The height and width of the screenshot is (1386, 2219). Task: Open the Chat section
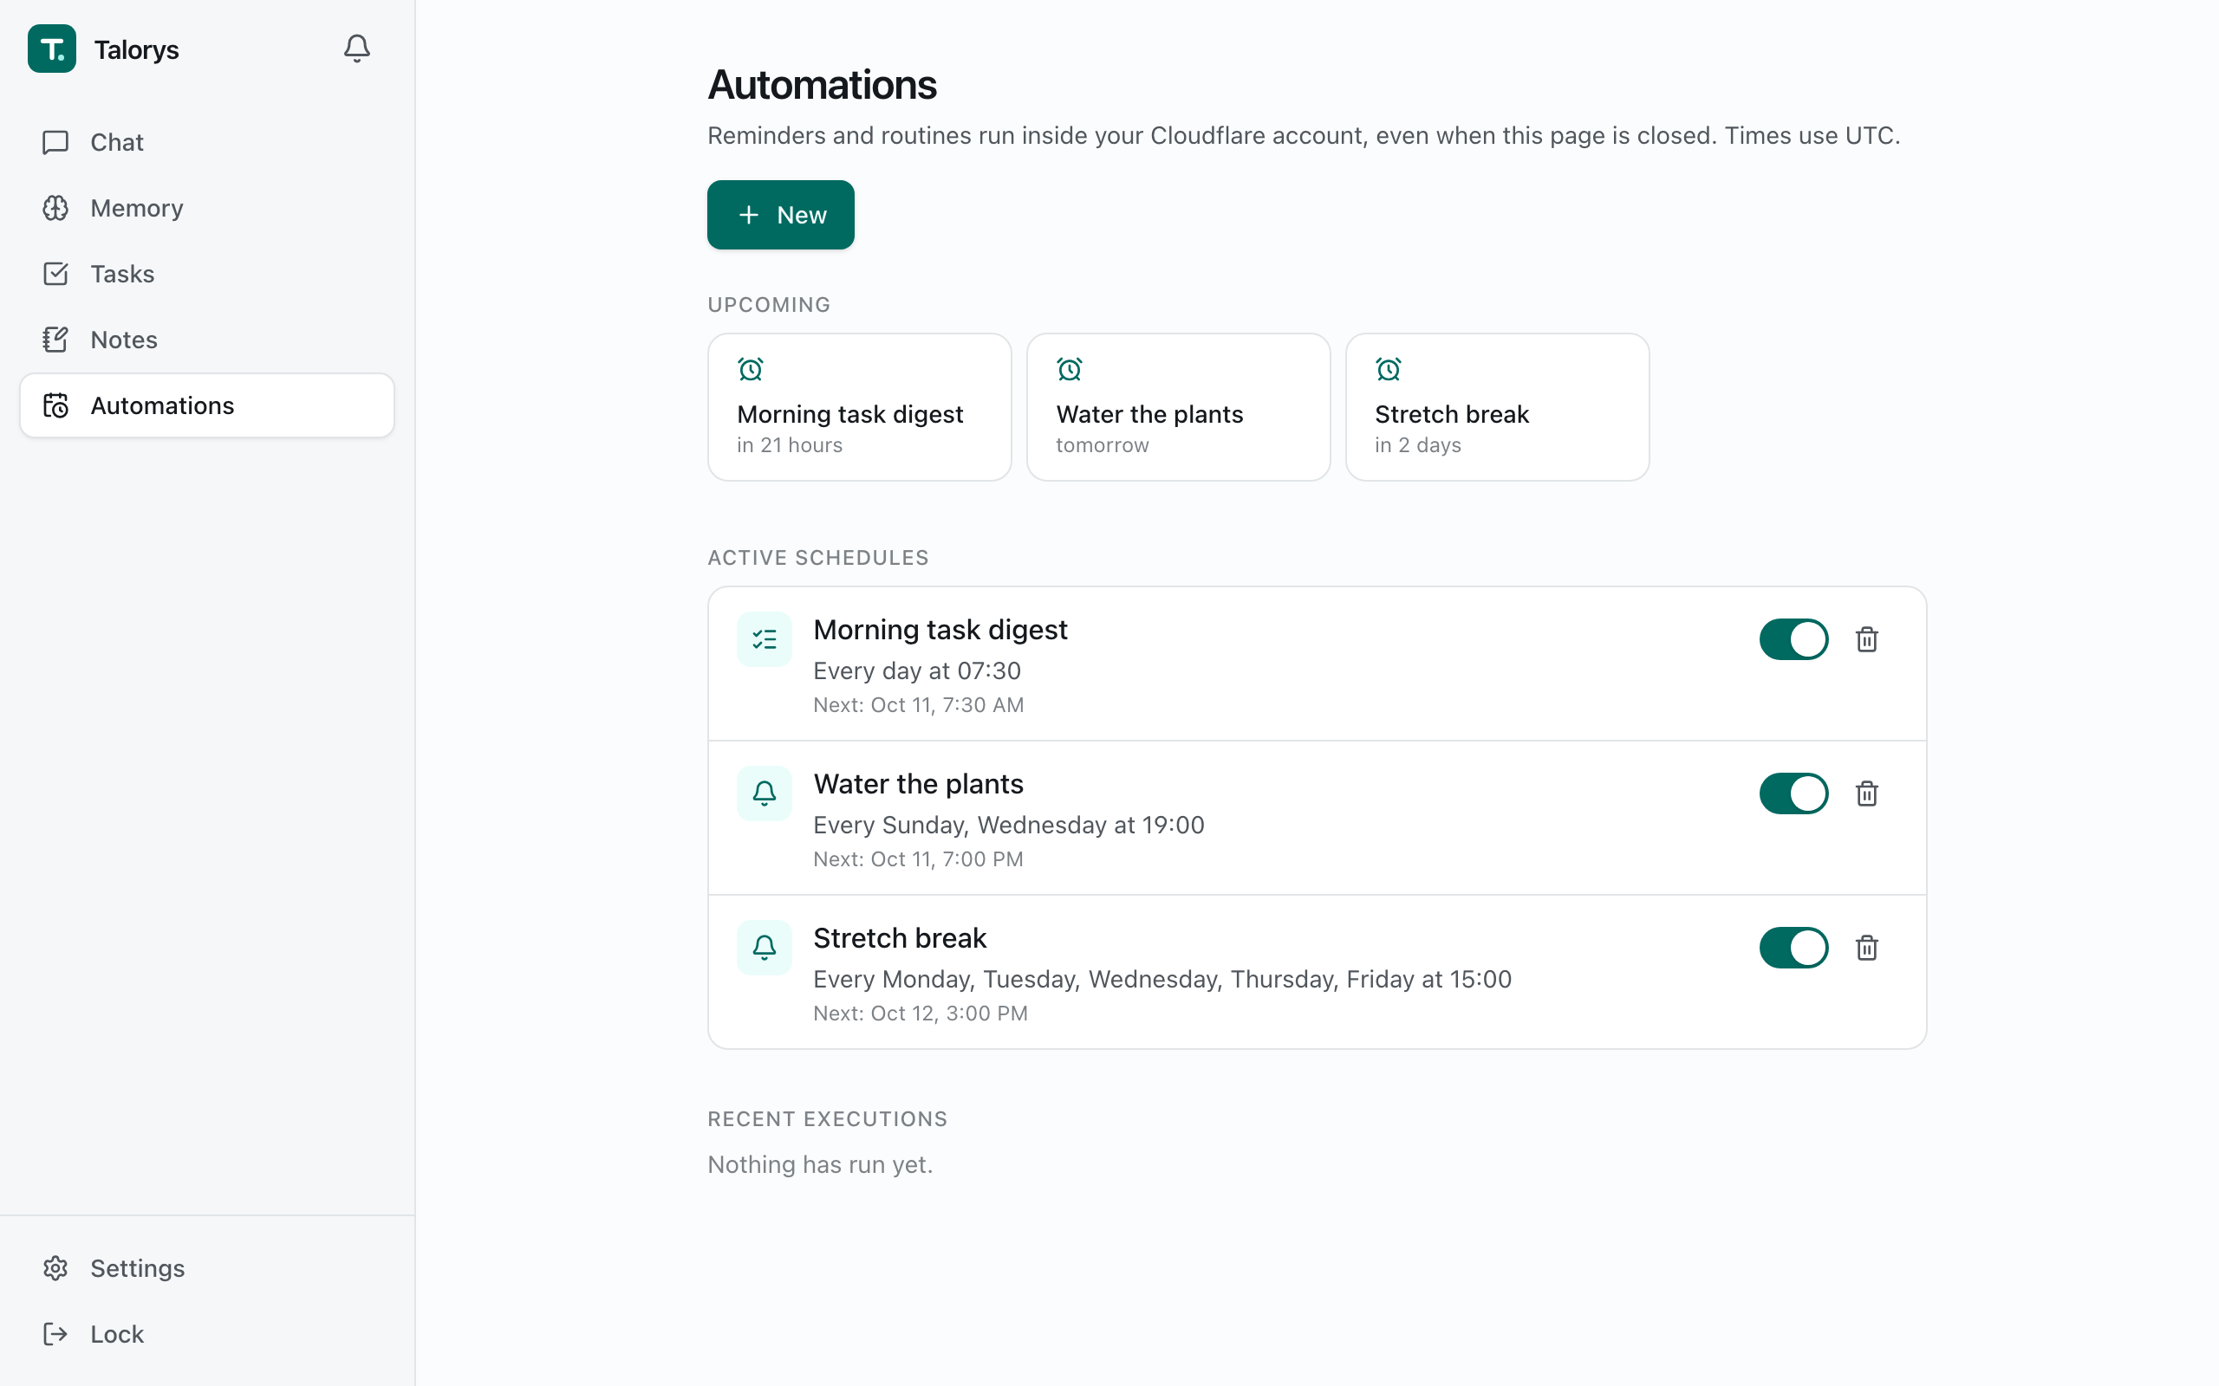(207, 142)
